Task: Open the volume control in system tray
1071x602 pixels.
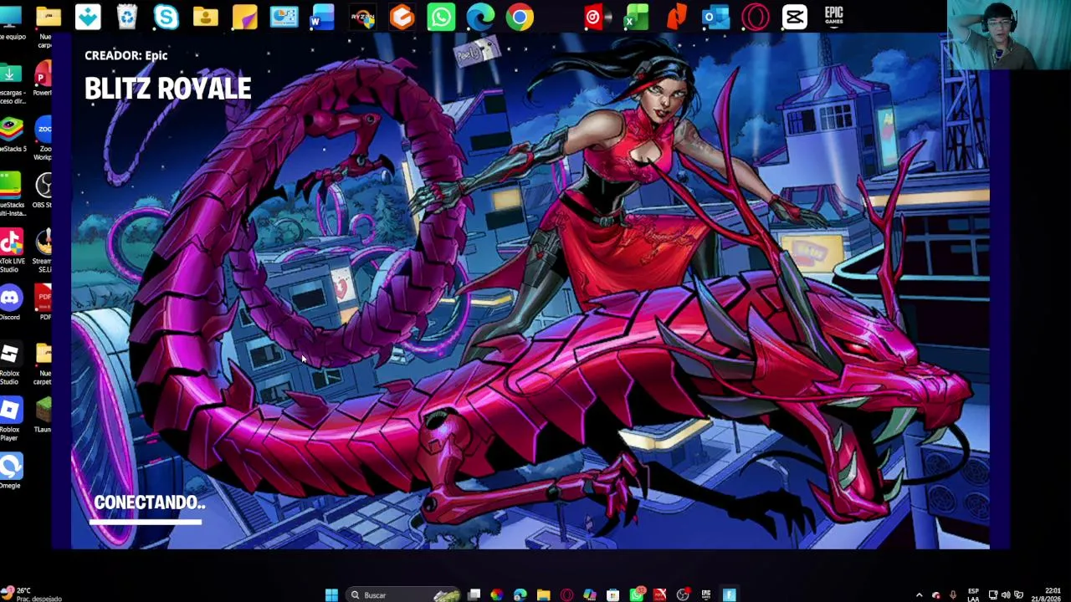Action: pos(1006,595)
